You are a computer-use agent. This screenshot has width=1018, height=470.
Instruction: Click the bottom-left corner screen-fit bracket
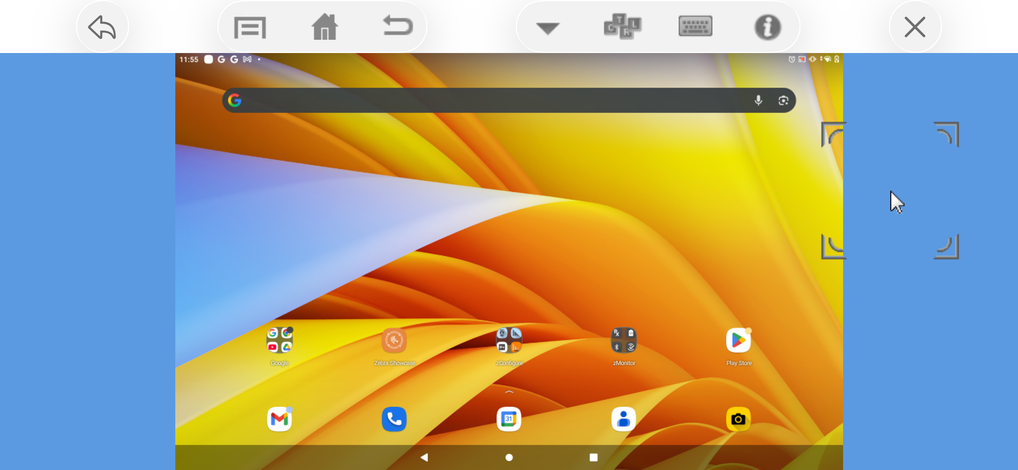pos(833,247)
